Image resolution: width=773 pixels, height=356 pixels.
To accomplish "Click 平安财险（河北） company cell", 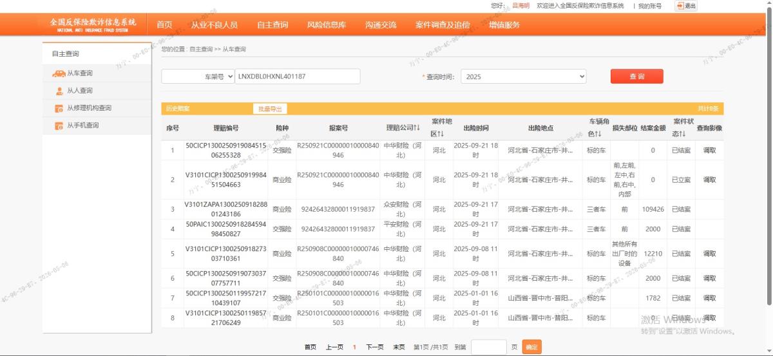I will point(403,229).
